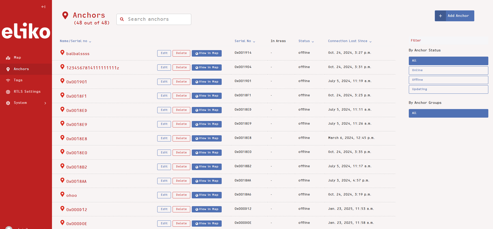This screenshot has height=229, width=493.
Task: Click the pin icon beside 0x0018F1
Action: [x=62, y=95]
